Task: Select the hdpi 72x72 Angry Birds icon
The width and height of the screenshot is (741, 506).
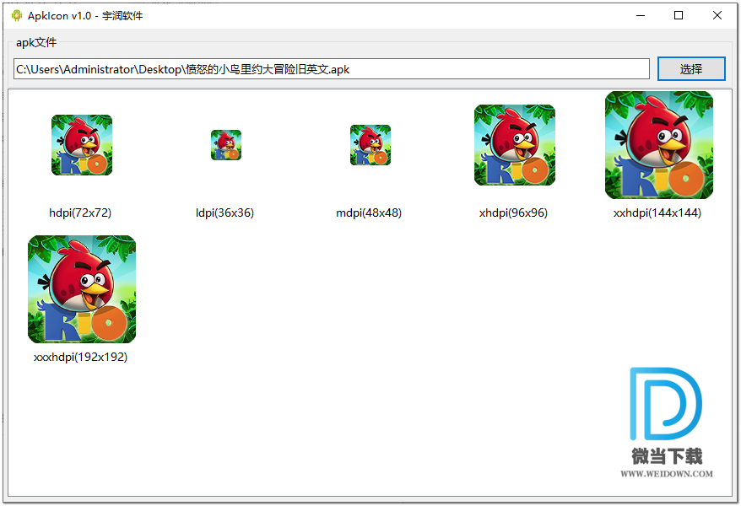Action: (81, 145)
